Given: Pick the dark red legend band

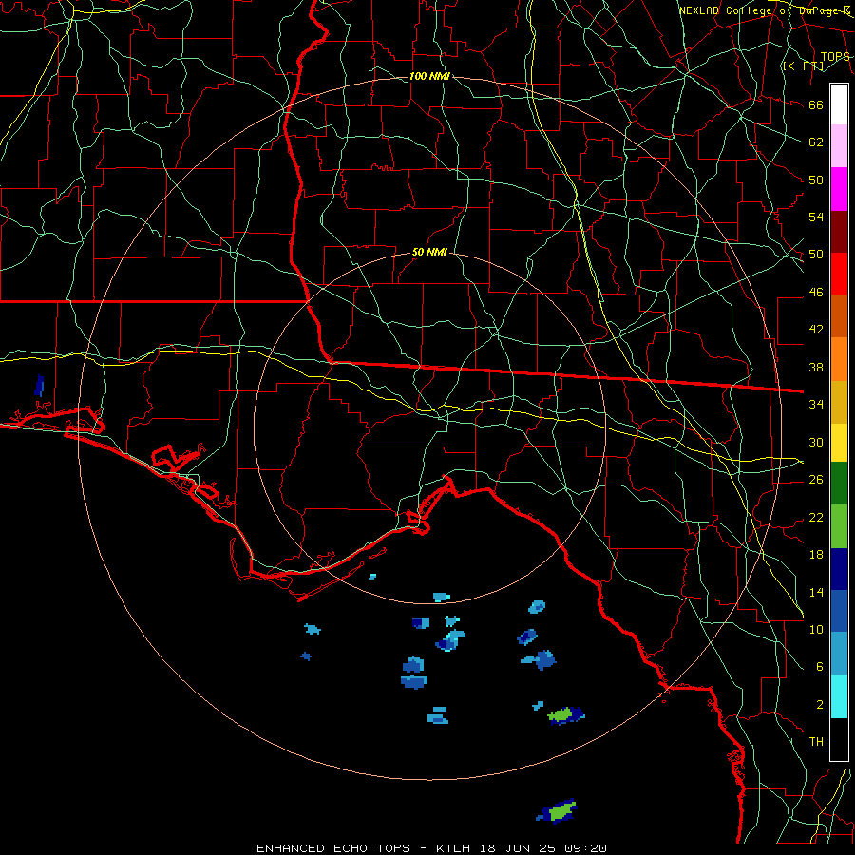Looking at the screenshot, I should coord(839,231).
